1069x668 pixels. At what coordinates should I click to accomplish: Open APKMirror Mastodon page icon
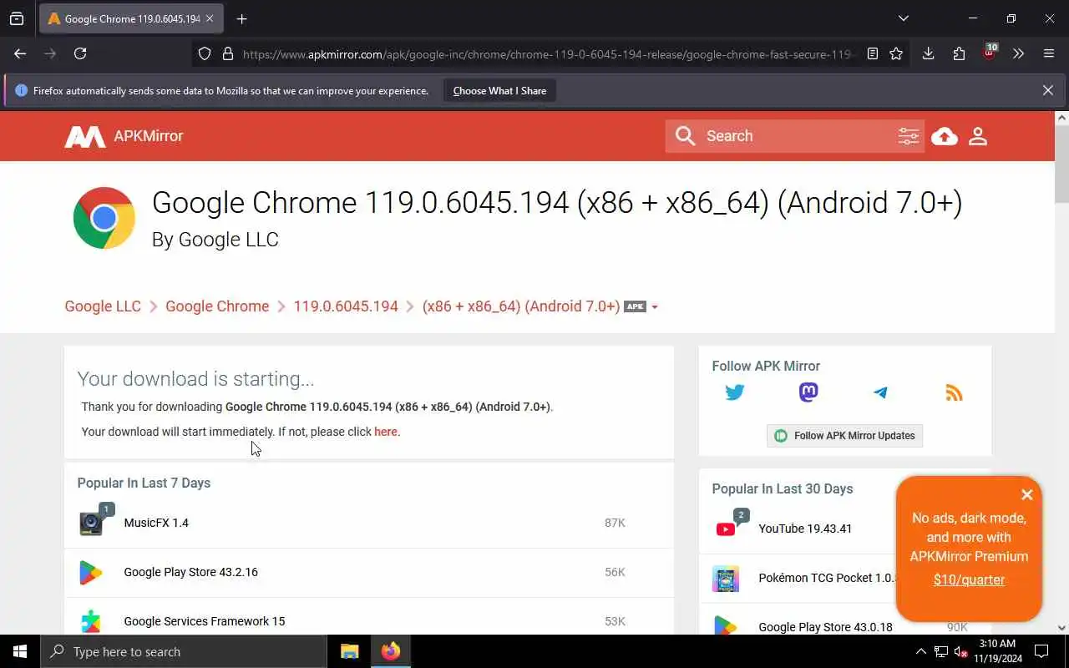coord(808,392)
